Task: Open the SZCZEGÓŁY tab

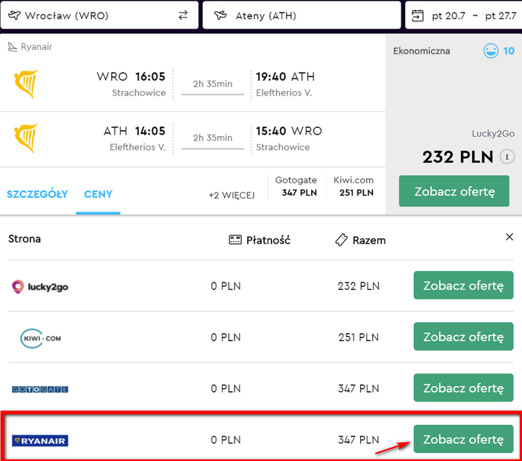Action: point(37,194)
